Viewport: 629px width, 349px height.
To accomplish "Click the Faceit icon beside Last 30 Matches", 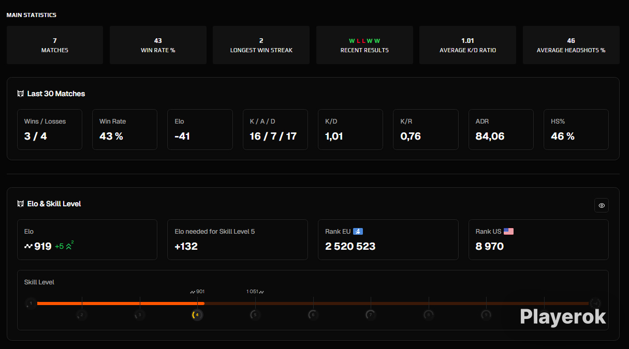I will click(21, 94).
